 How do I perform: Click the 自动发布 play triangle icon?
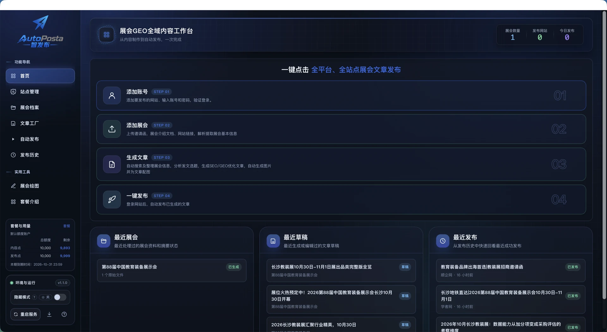coord(13,139)
